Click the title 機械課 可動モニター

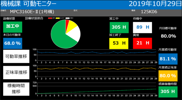tap(29, 4)
